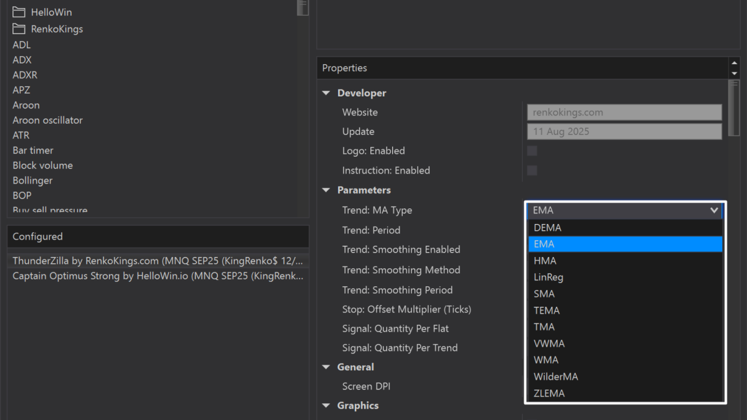Viewport: 747px width, 420px height.
Task: Choose ZLEMA moving average option
Action: coord(549,393)
